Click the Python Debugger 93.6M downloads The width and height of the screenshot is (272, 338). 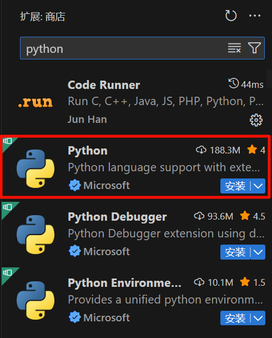(x=214, y=216)
